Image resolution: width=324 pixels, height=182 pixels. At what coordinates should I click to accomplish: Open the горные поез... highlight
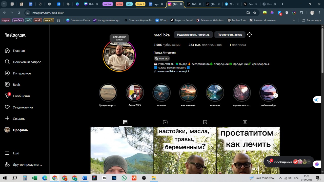(241, 93)
